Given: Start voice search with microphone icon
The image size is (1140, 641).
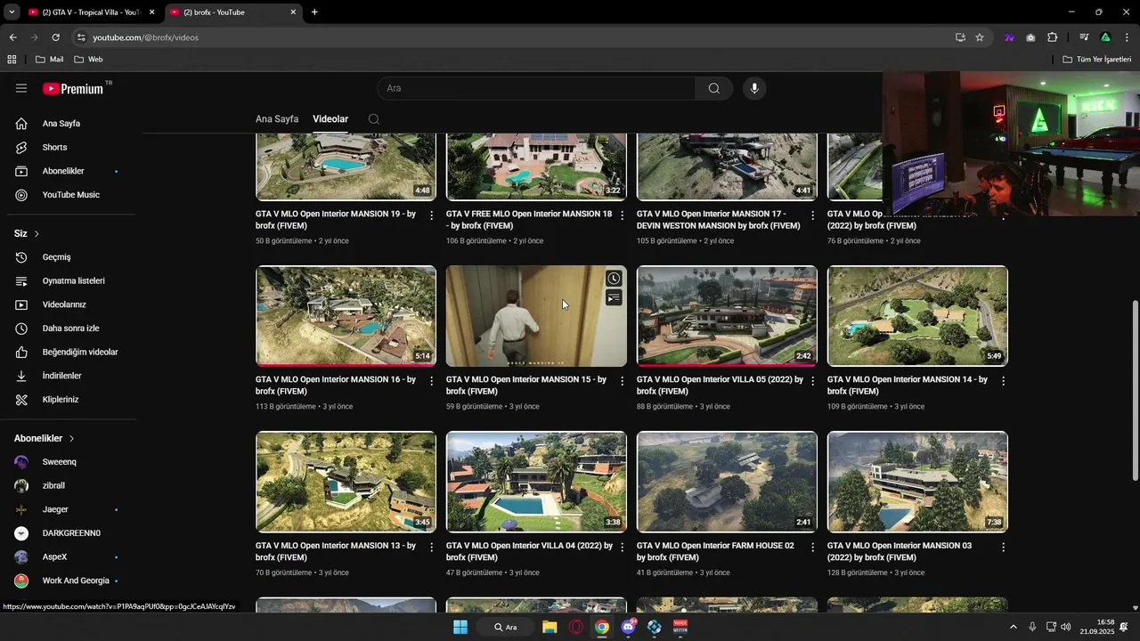Looking at the screenshot, I should (x=754, y=88).
